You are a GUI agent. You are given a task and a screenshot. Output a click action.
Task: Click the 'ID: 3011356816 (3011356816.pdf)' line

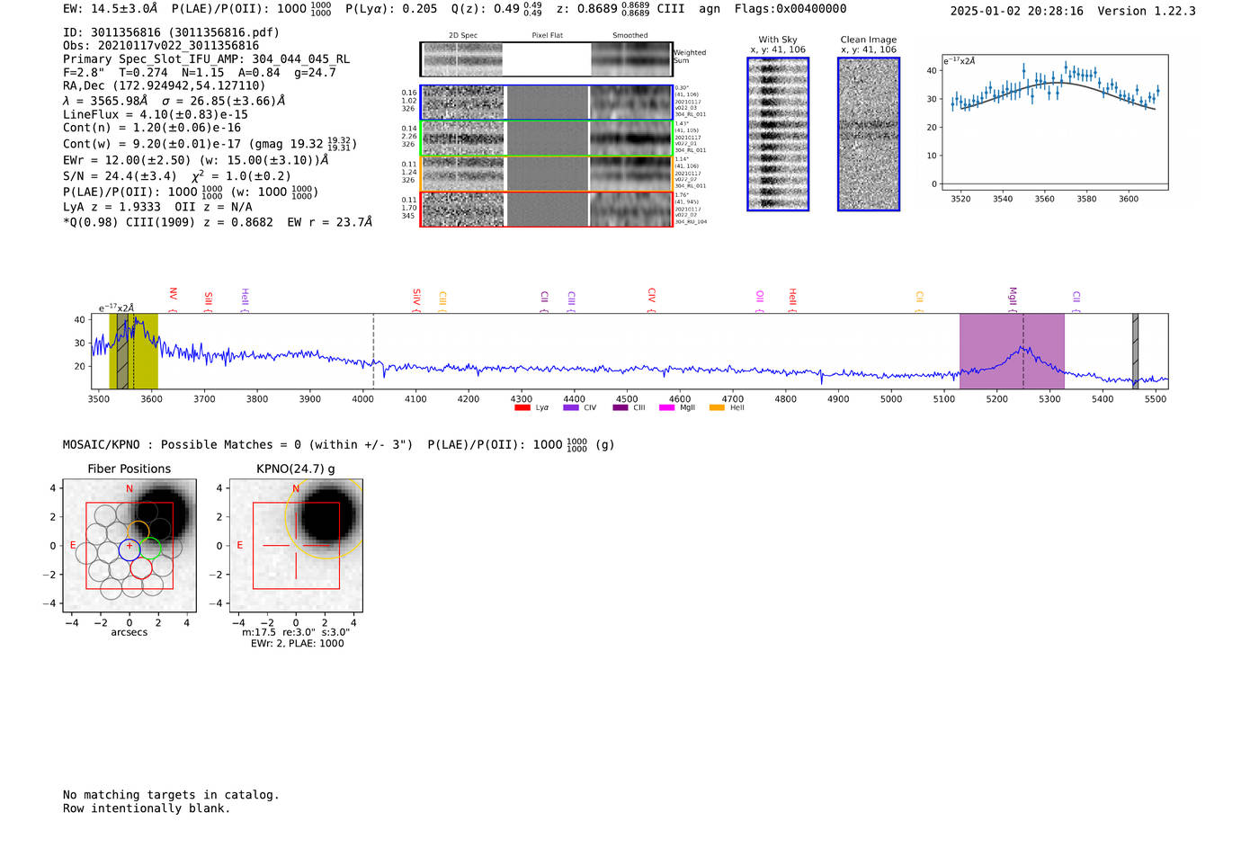click(x=171, y=32)
